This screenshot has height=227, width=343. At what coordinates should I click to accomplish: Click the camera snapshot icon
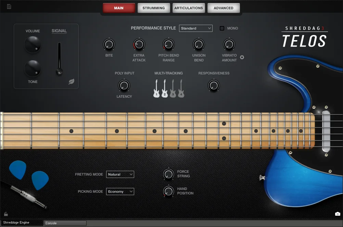[x=338, y=214]
